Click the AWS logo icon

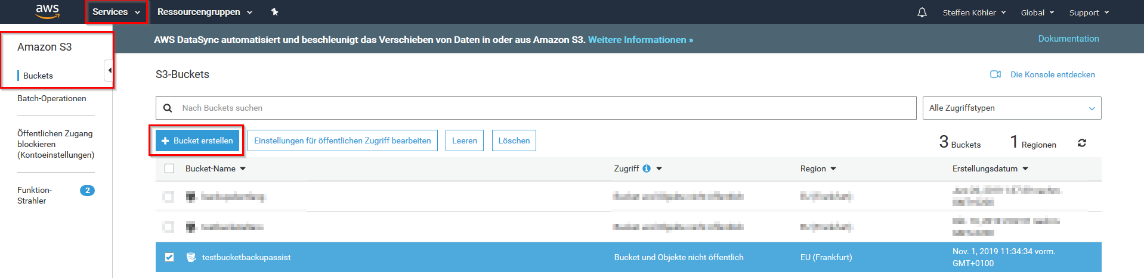coord(47,11)
